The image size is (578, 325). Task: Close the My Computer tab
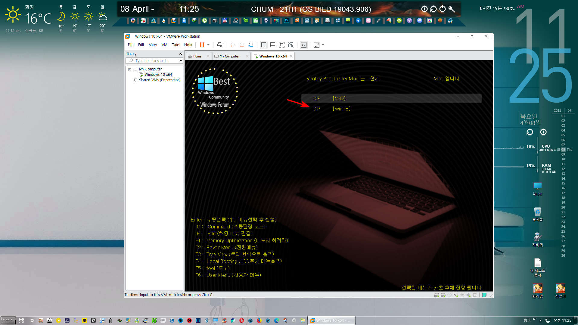coord(247,56)
